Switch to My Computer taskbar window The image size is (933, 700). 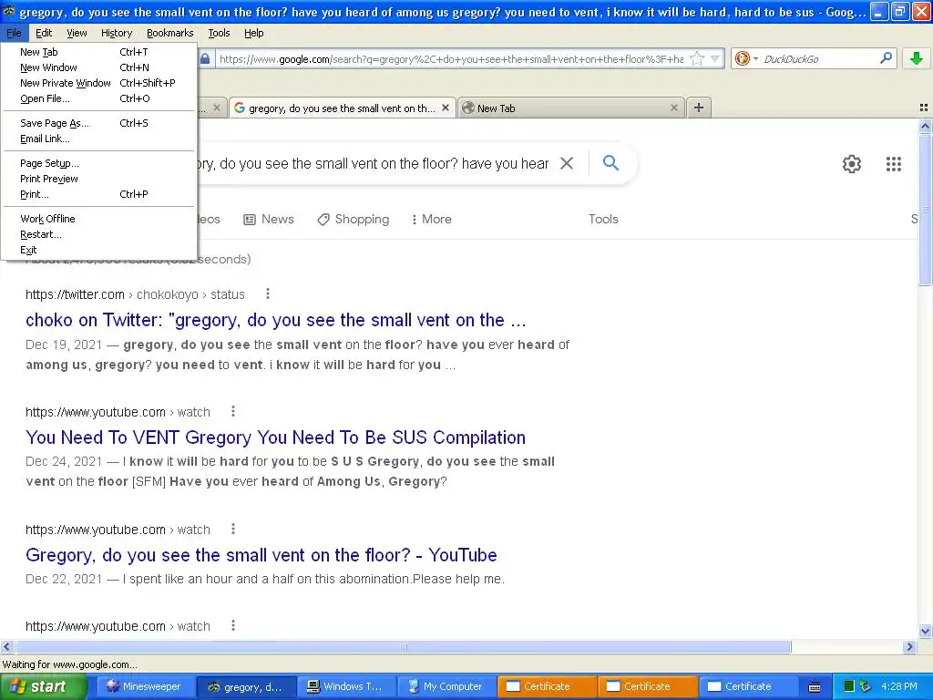[445, 686]
